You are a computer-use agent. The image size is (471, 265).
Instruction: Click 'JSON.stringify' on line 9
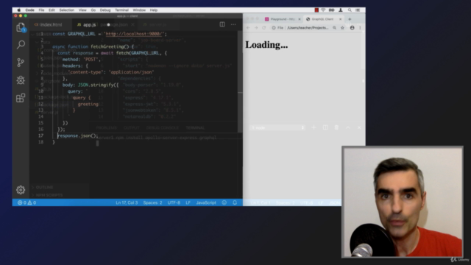tap(96, 85)
